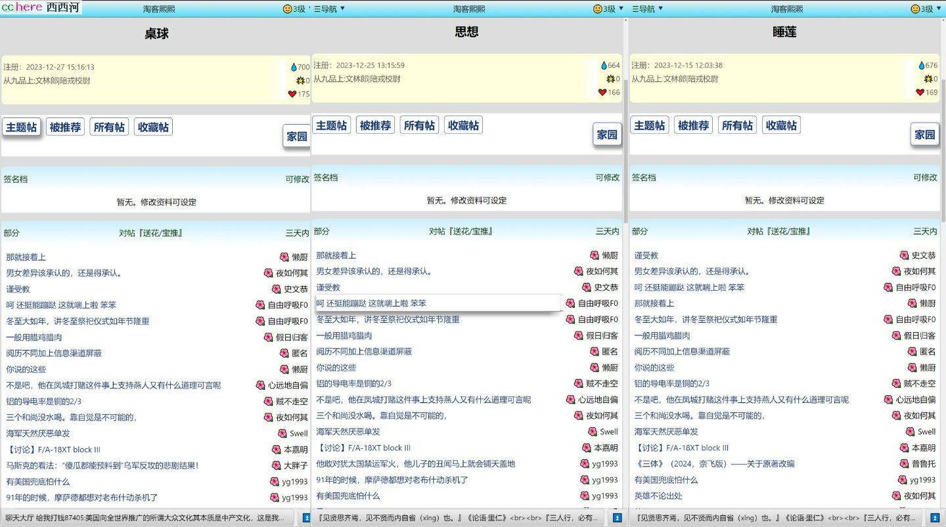Open post 《三体》（2024，奈飞版） in 睡莲 panel
Screen dimensions: 946x527
click(x=714, y=463)
